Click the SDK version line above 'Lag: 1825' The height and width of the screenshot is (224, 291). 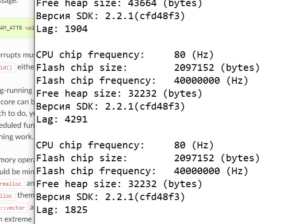coord(110,197)
